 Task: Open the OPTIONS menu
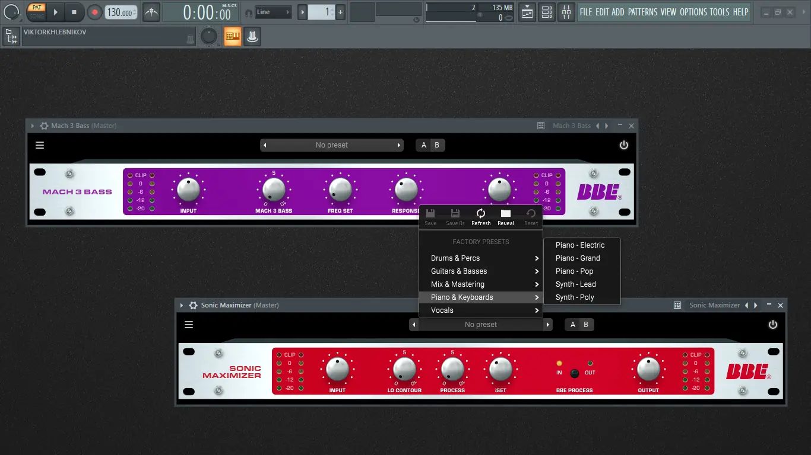[x=693, y=12]
